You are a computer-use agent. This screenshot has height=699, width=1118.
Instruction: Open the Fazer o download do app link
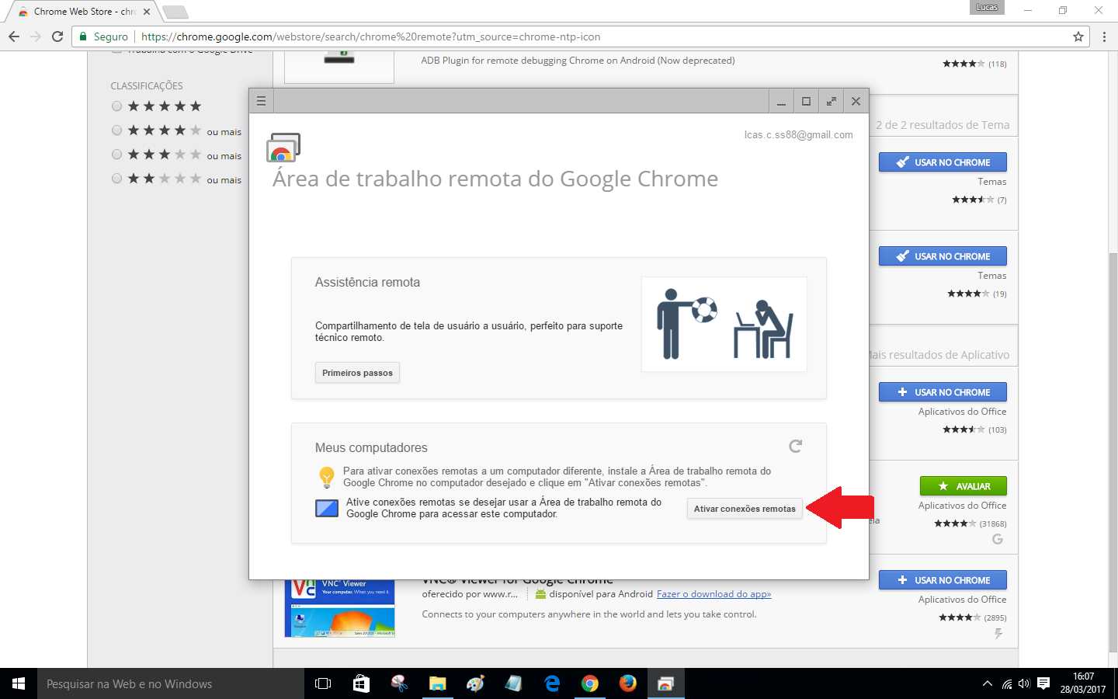click(x=714, y=594)
